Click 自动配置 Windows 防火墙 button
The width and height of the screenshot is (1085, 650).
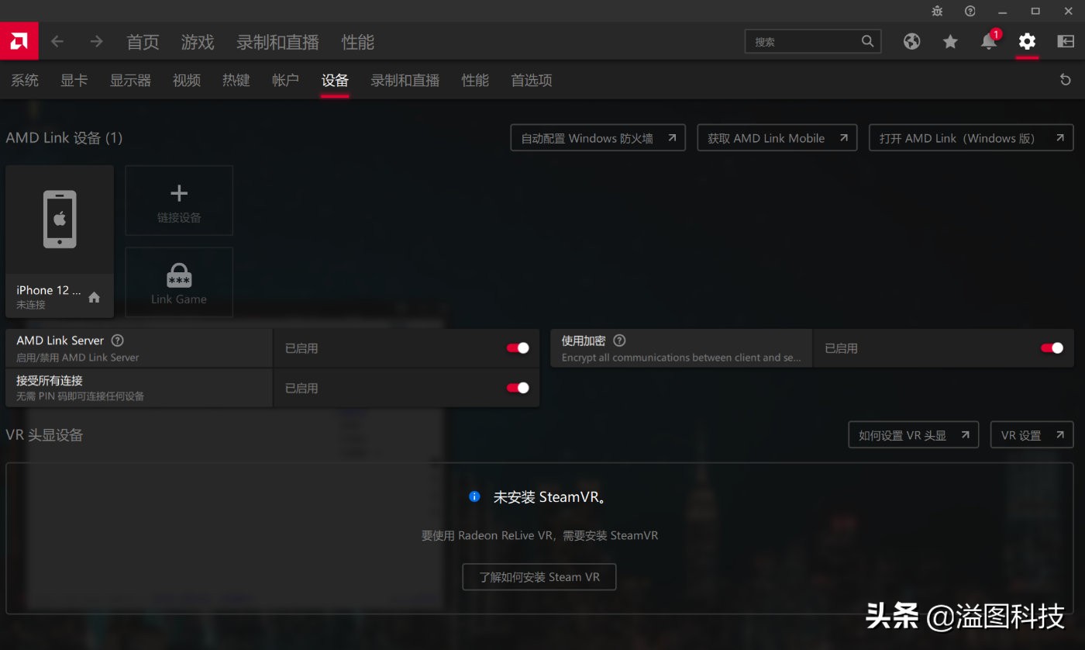pos(598,137)
